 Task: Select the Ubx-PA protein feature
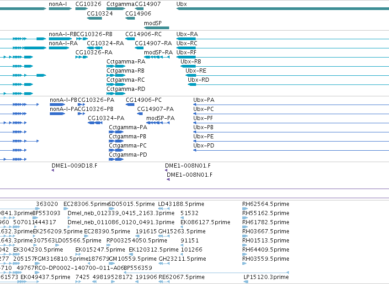(x=291, y=105)
